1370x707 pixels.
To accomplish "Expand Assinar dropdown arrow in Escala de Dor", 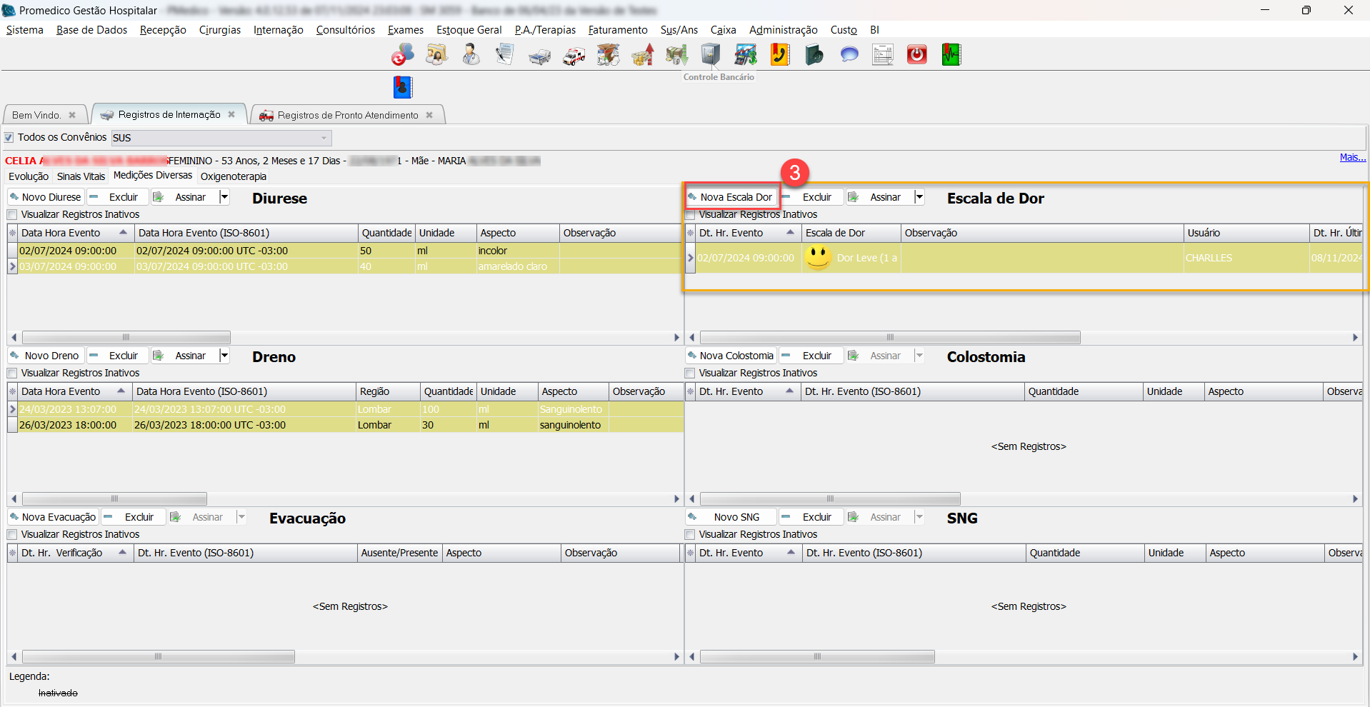I will point(919,197).
